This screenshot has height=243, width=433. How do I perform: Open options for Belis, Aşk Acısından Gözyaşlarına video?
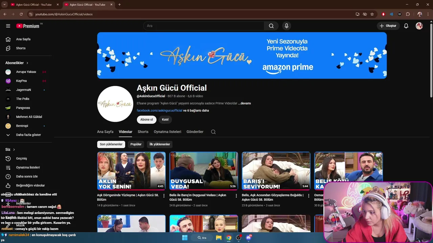point(309,196)
